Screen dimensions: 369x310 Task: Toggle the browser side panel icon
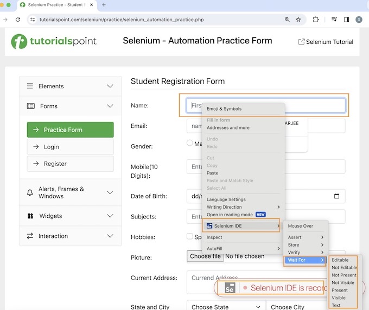[x=346, y=20]
